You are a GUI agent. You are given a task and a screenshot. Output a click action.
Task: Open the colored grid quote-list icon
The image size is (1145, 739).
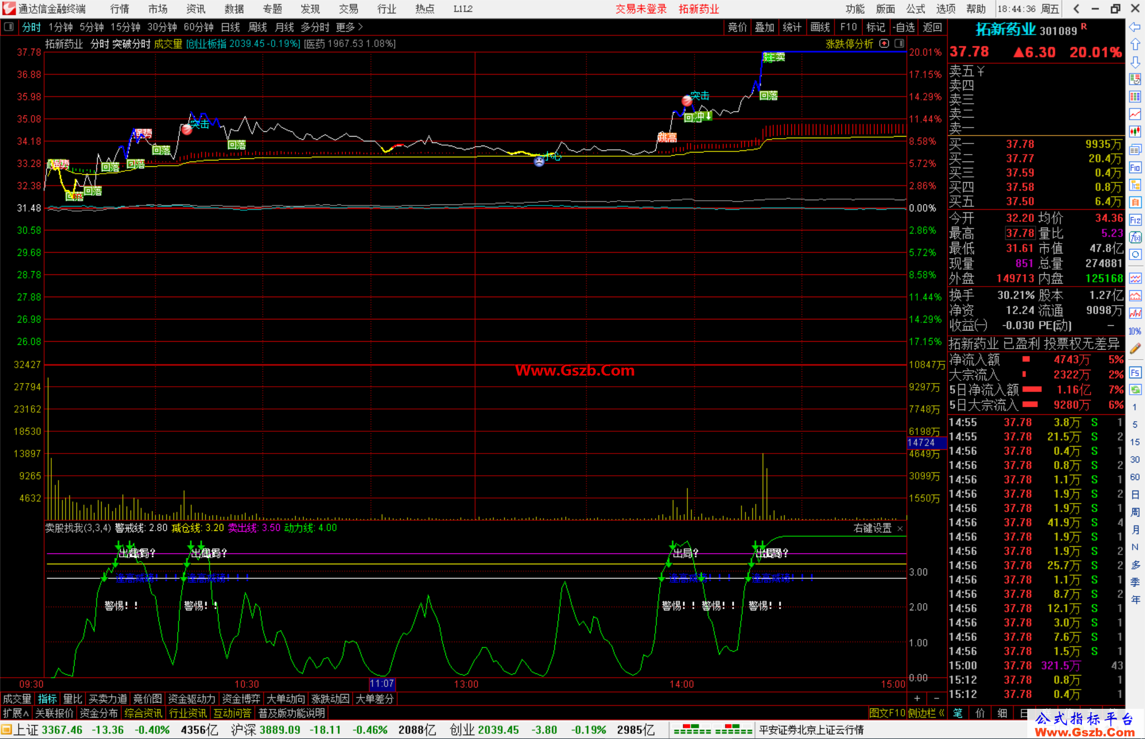[1135, 97]
